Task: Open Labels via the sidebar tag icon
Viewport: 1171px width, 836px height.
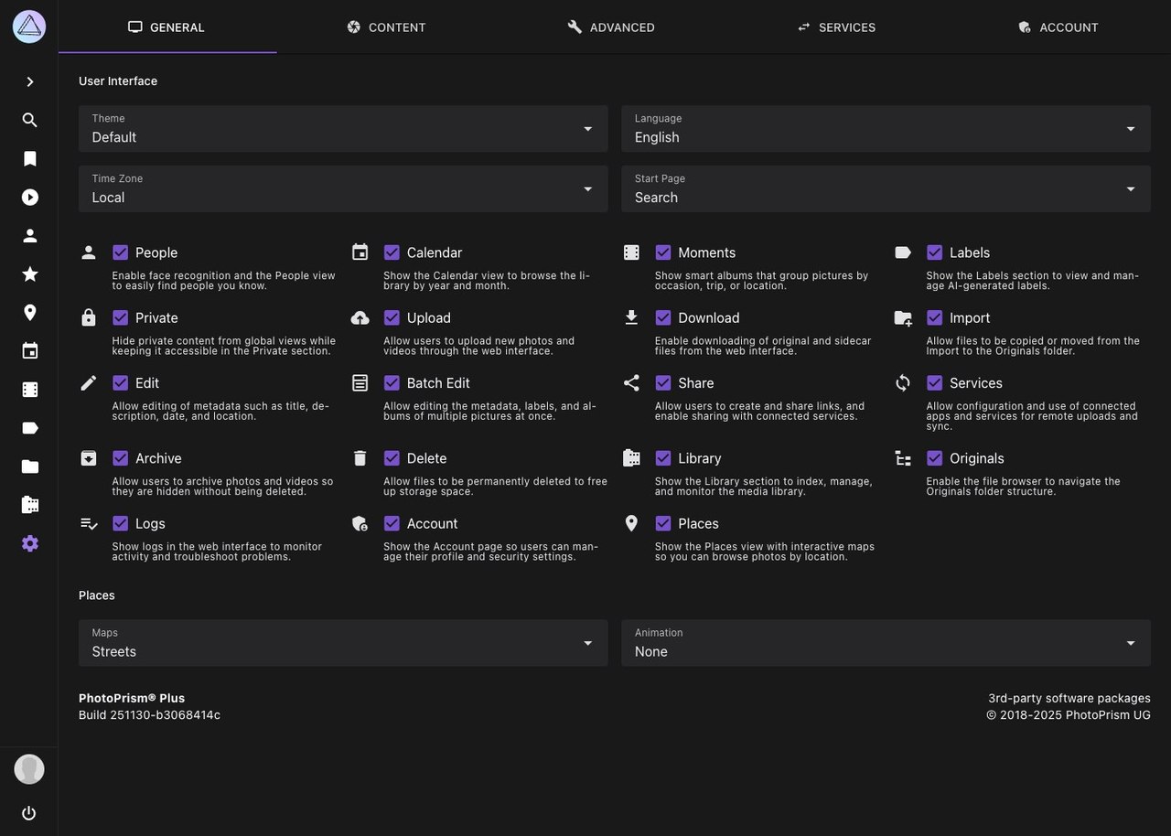Action: (29, 428)
